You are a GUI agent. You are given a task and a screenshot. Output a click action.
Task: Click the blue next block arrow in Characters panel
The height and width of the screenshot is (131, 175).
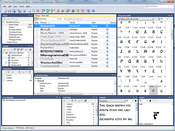(159, 19)
